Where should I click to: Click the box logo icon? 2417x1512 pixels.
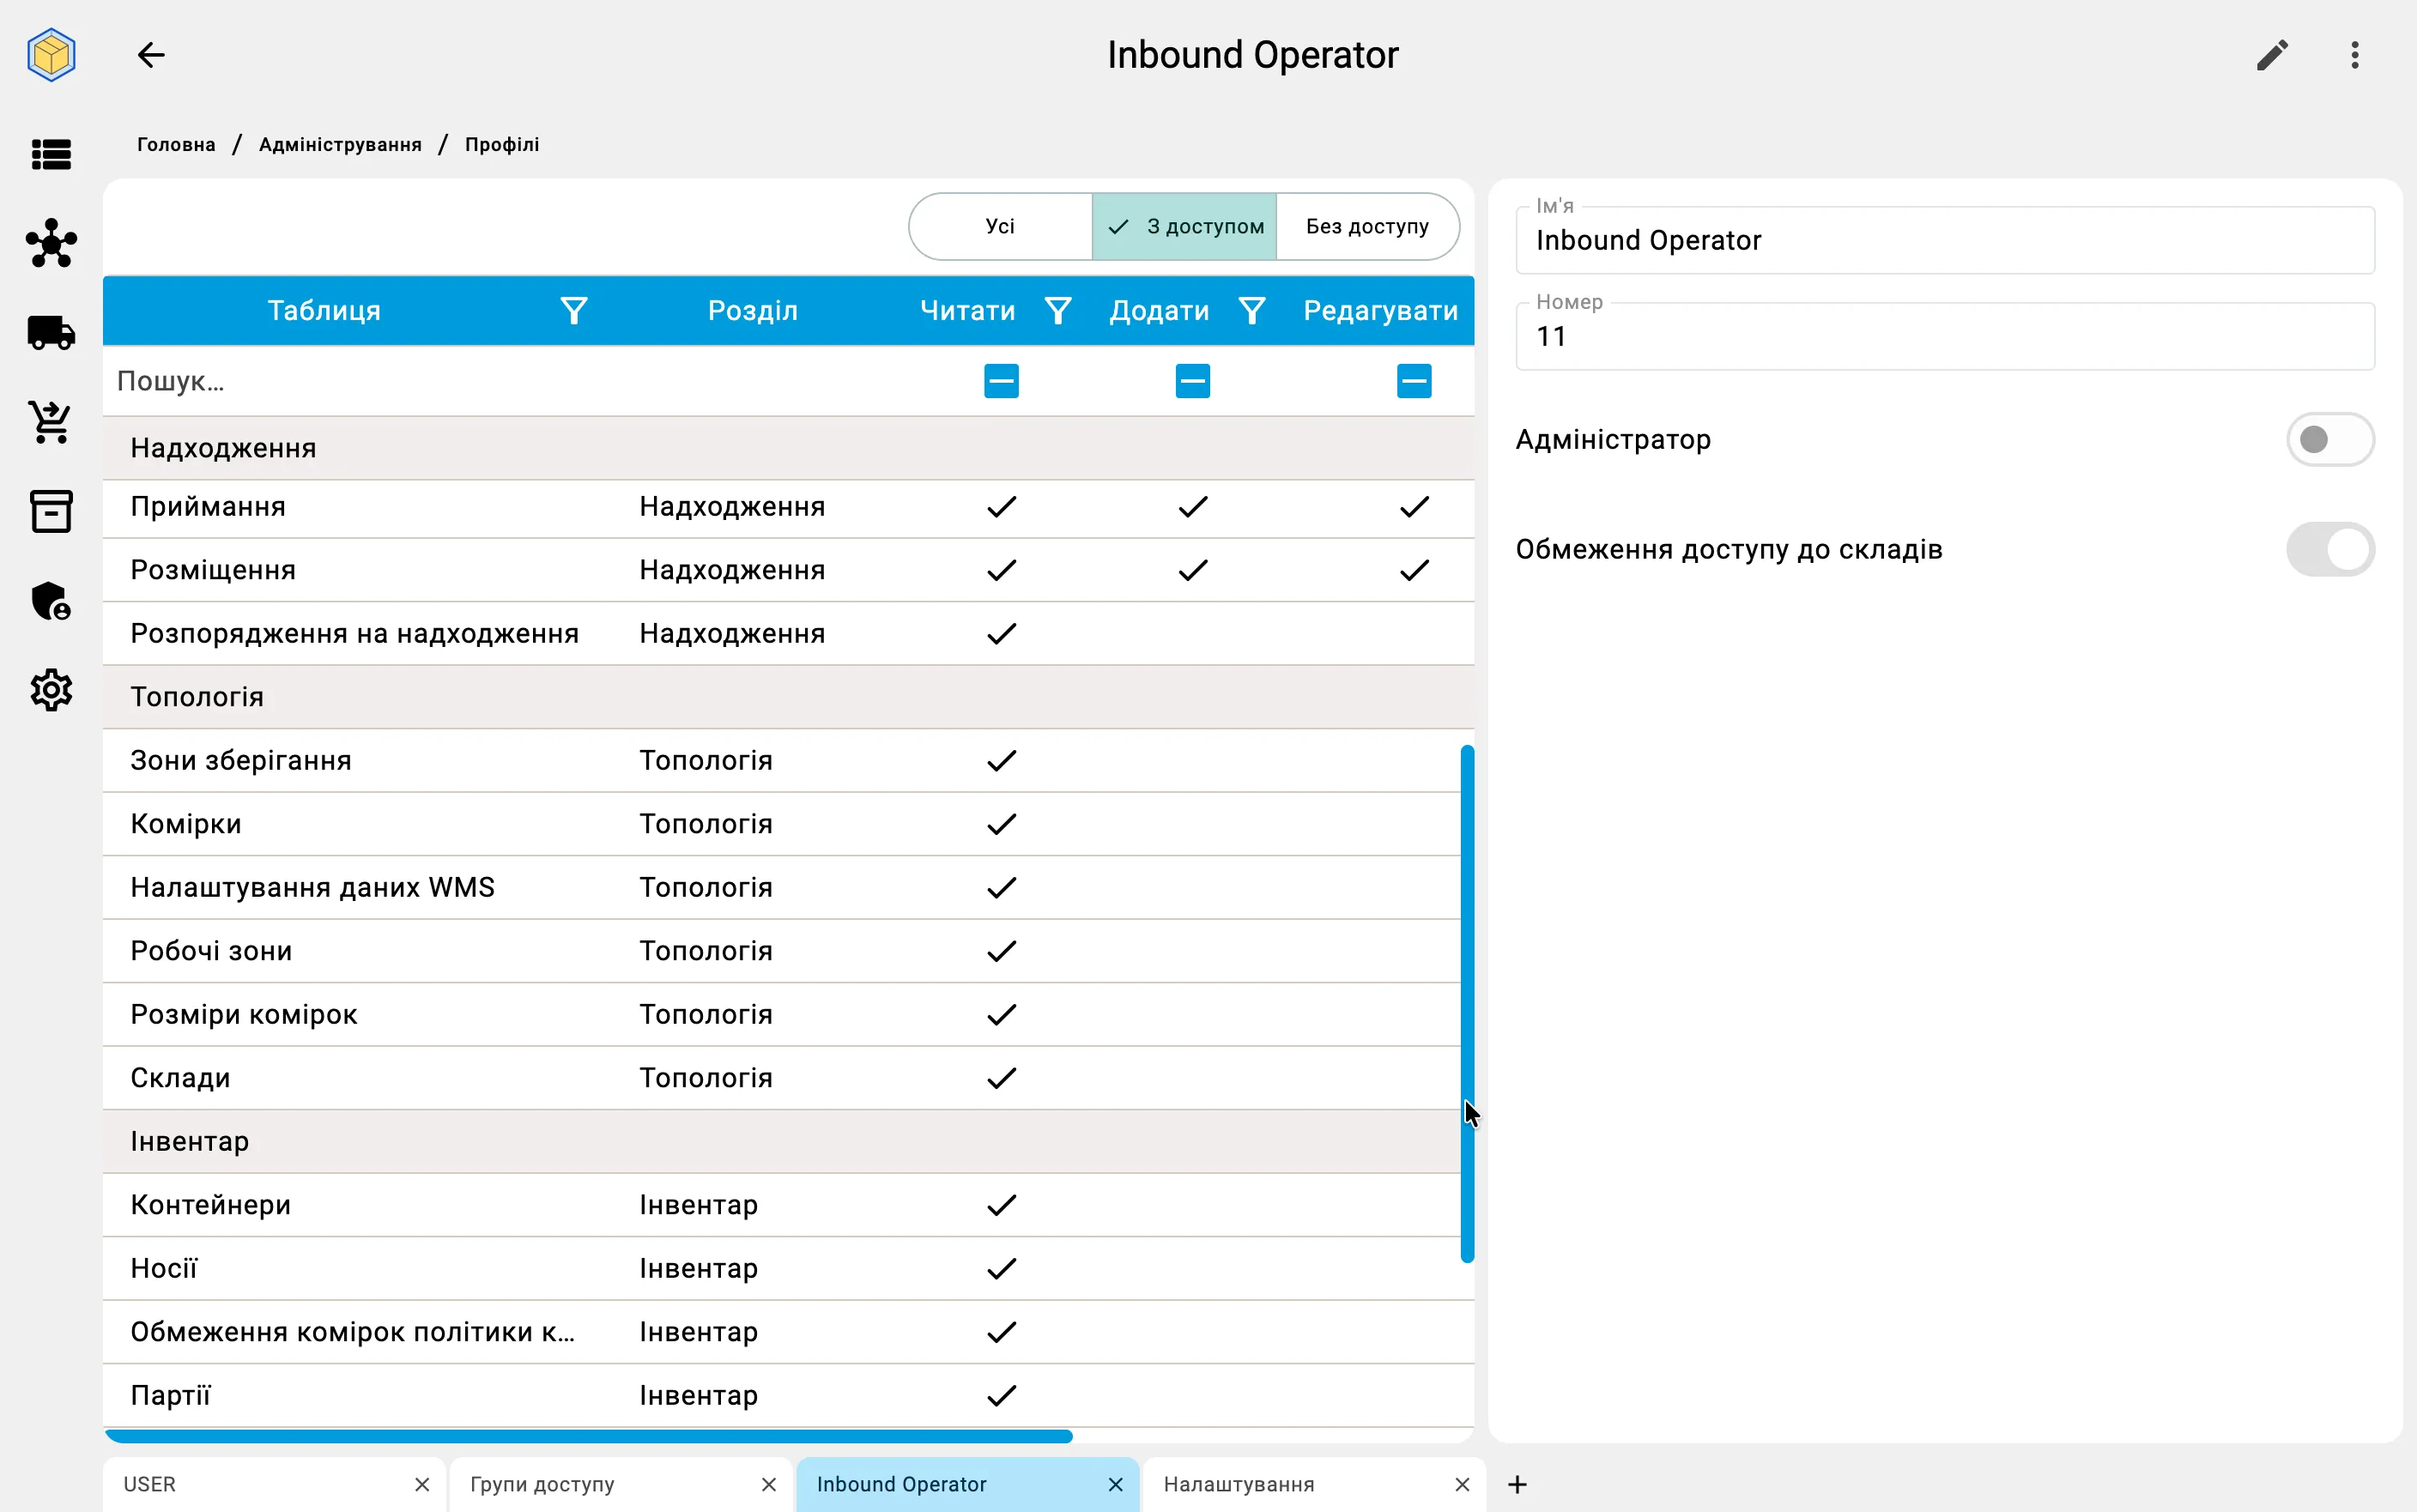[x=51, y=55]
